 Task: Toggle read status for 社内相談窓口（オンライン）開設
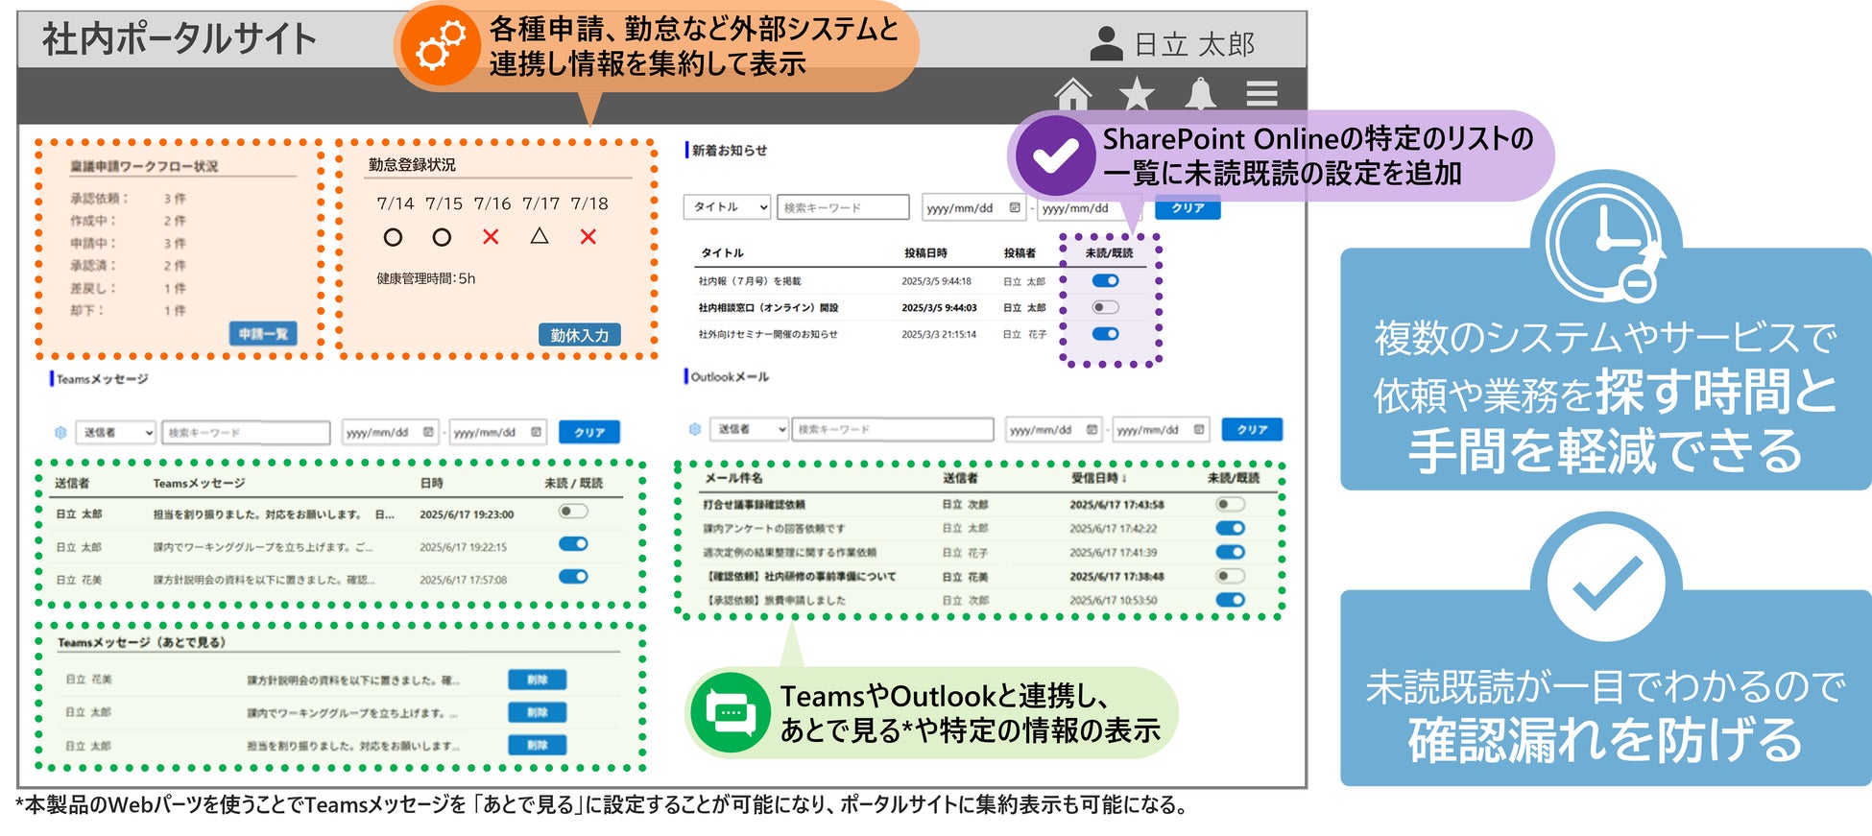[1106, 308]
